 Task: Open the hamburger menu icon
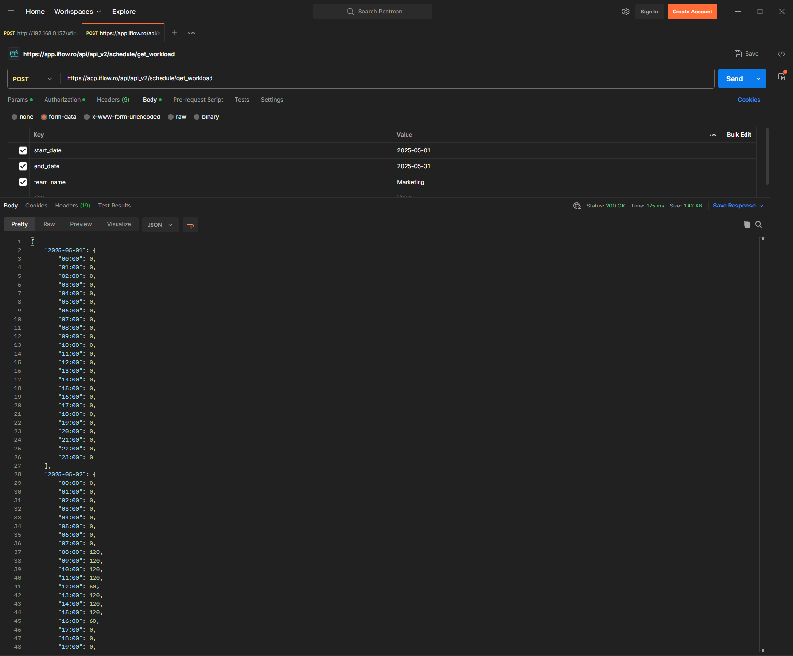[11, 12]
